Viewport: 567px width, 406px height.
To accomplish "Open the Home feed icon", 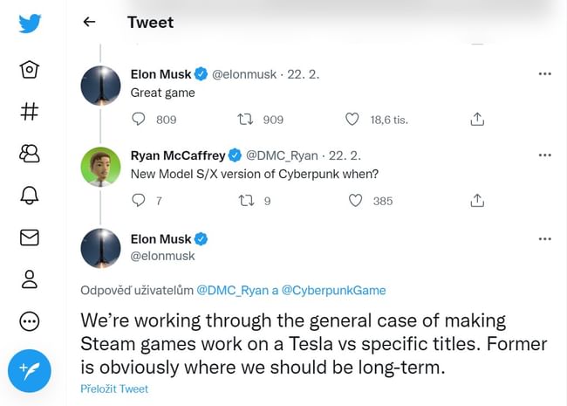I will pos(30,70).
